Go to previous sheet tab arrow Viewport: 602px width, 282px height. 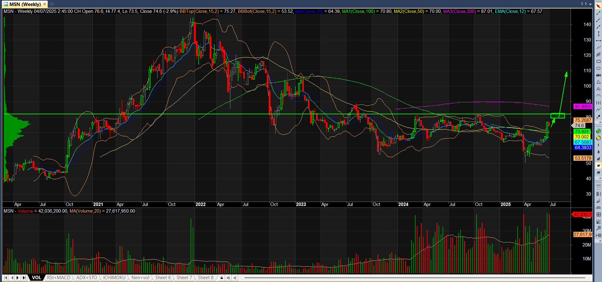point(12,278)
